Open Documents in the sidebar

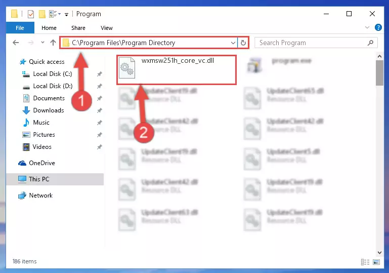tap(49, 98)
